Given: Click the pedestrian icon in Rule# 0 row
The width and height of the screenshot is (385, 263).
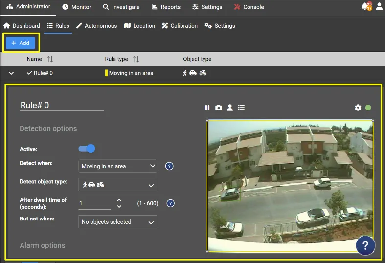Looking at the screenshot, I should (x=185, y=73).
